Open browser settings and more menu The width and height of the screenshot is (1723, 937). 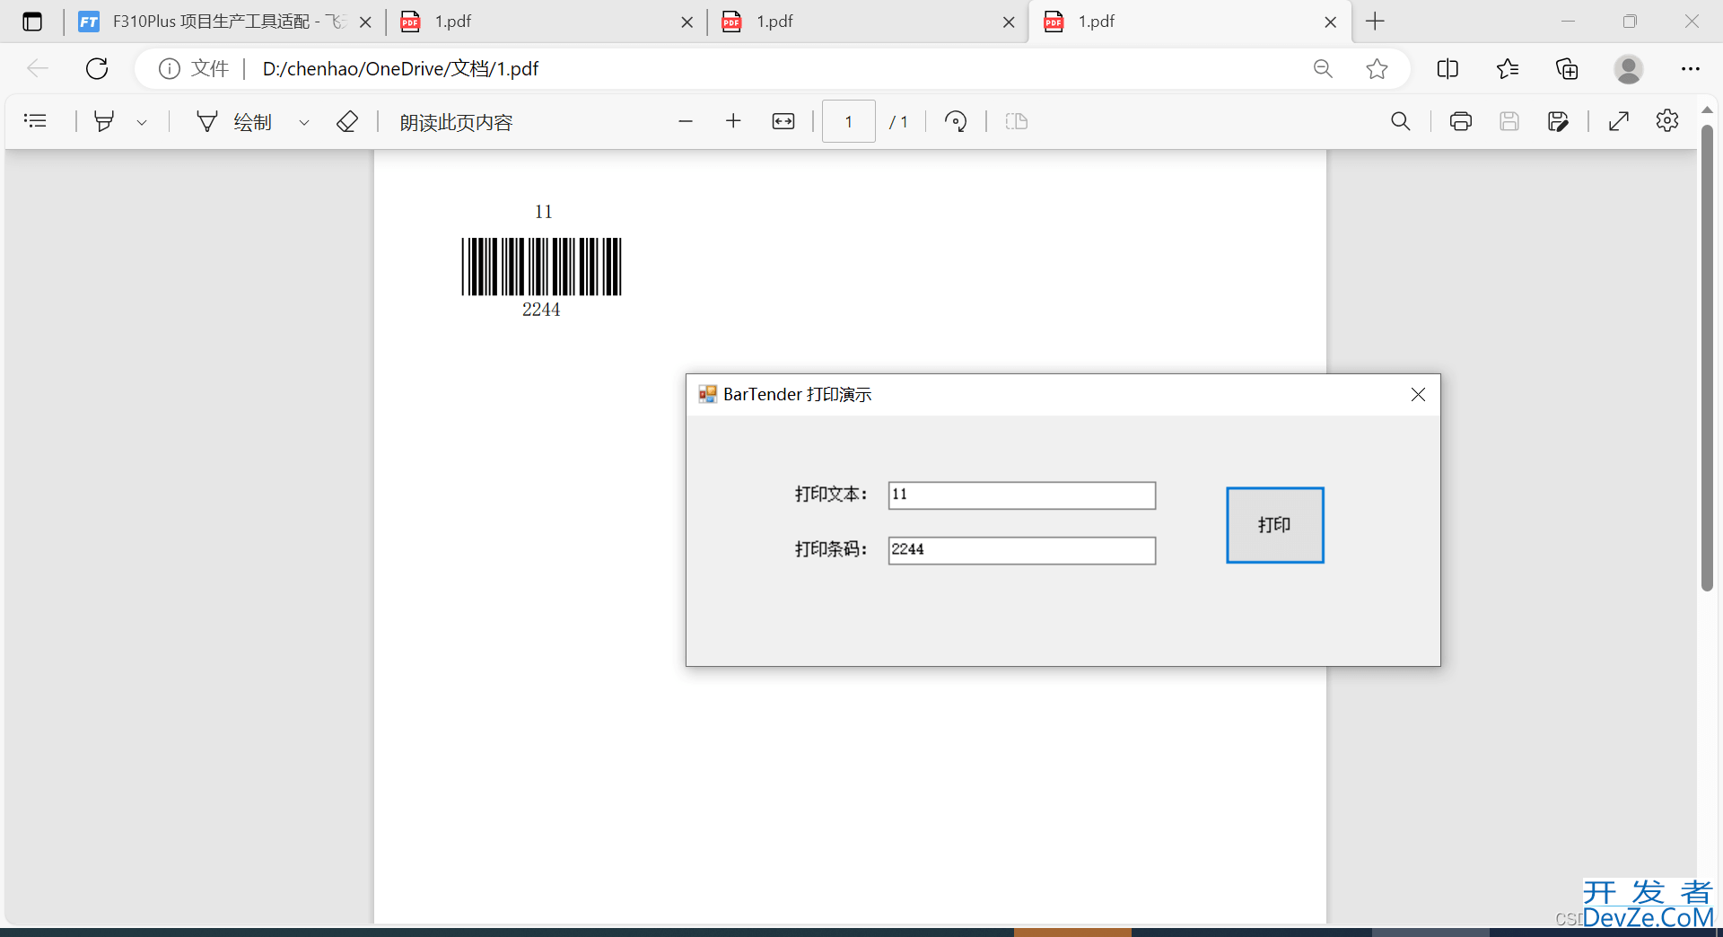(1691, 68)
